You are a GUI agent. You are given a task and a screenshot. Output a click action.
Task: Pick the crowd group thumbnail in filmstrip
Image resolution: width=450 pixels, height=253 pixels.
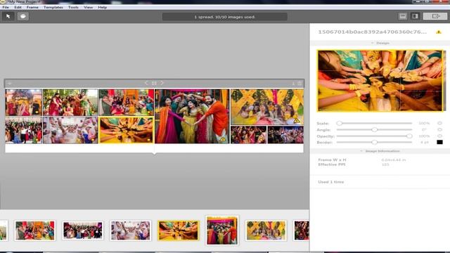(x=83, y=231)
